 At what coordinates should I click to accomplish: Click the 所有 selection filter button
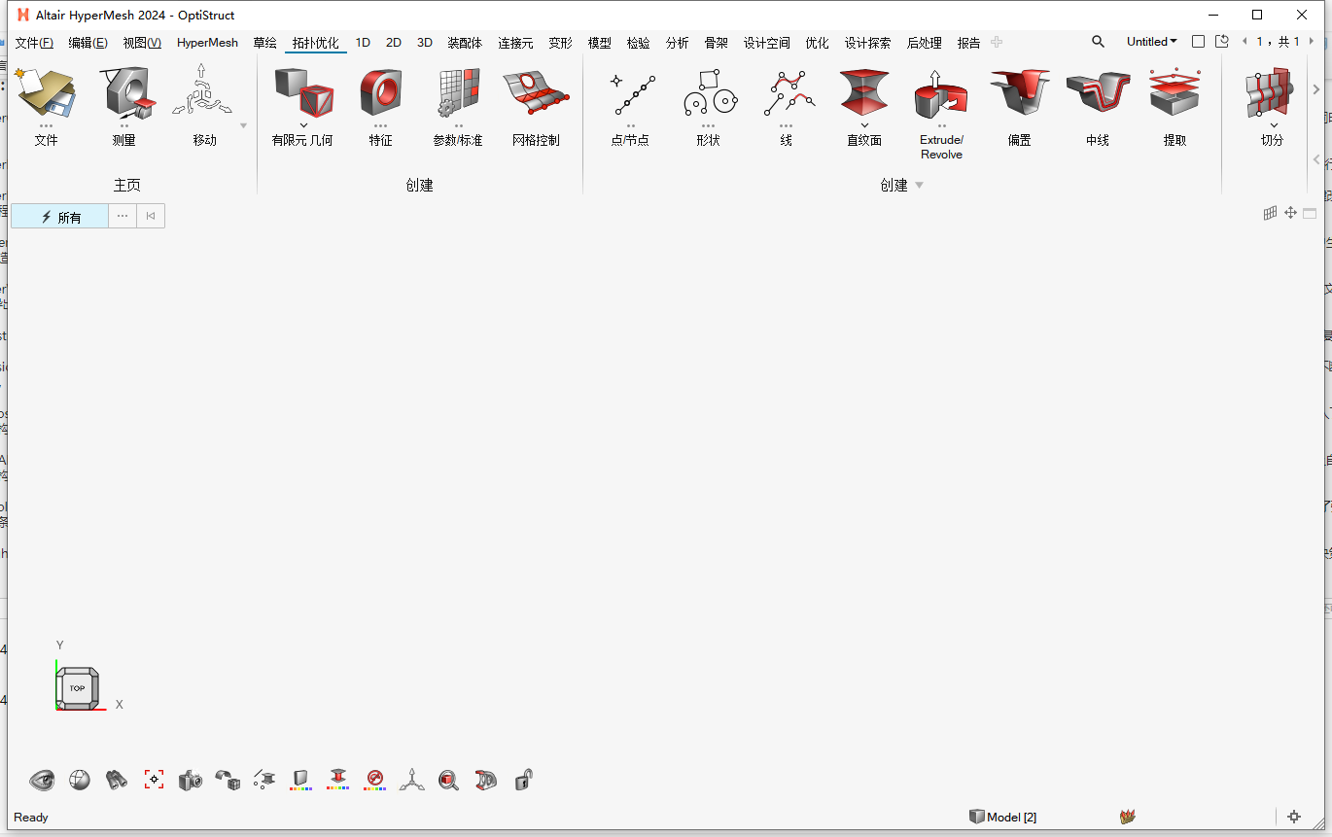pos(60,217)
